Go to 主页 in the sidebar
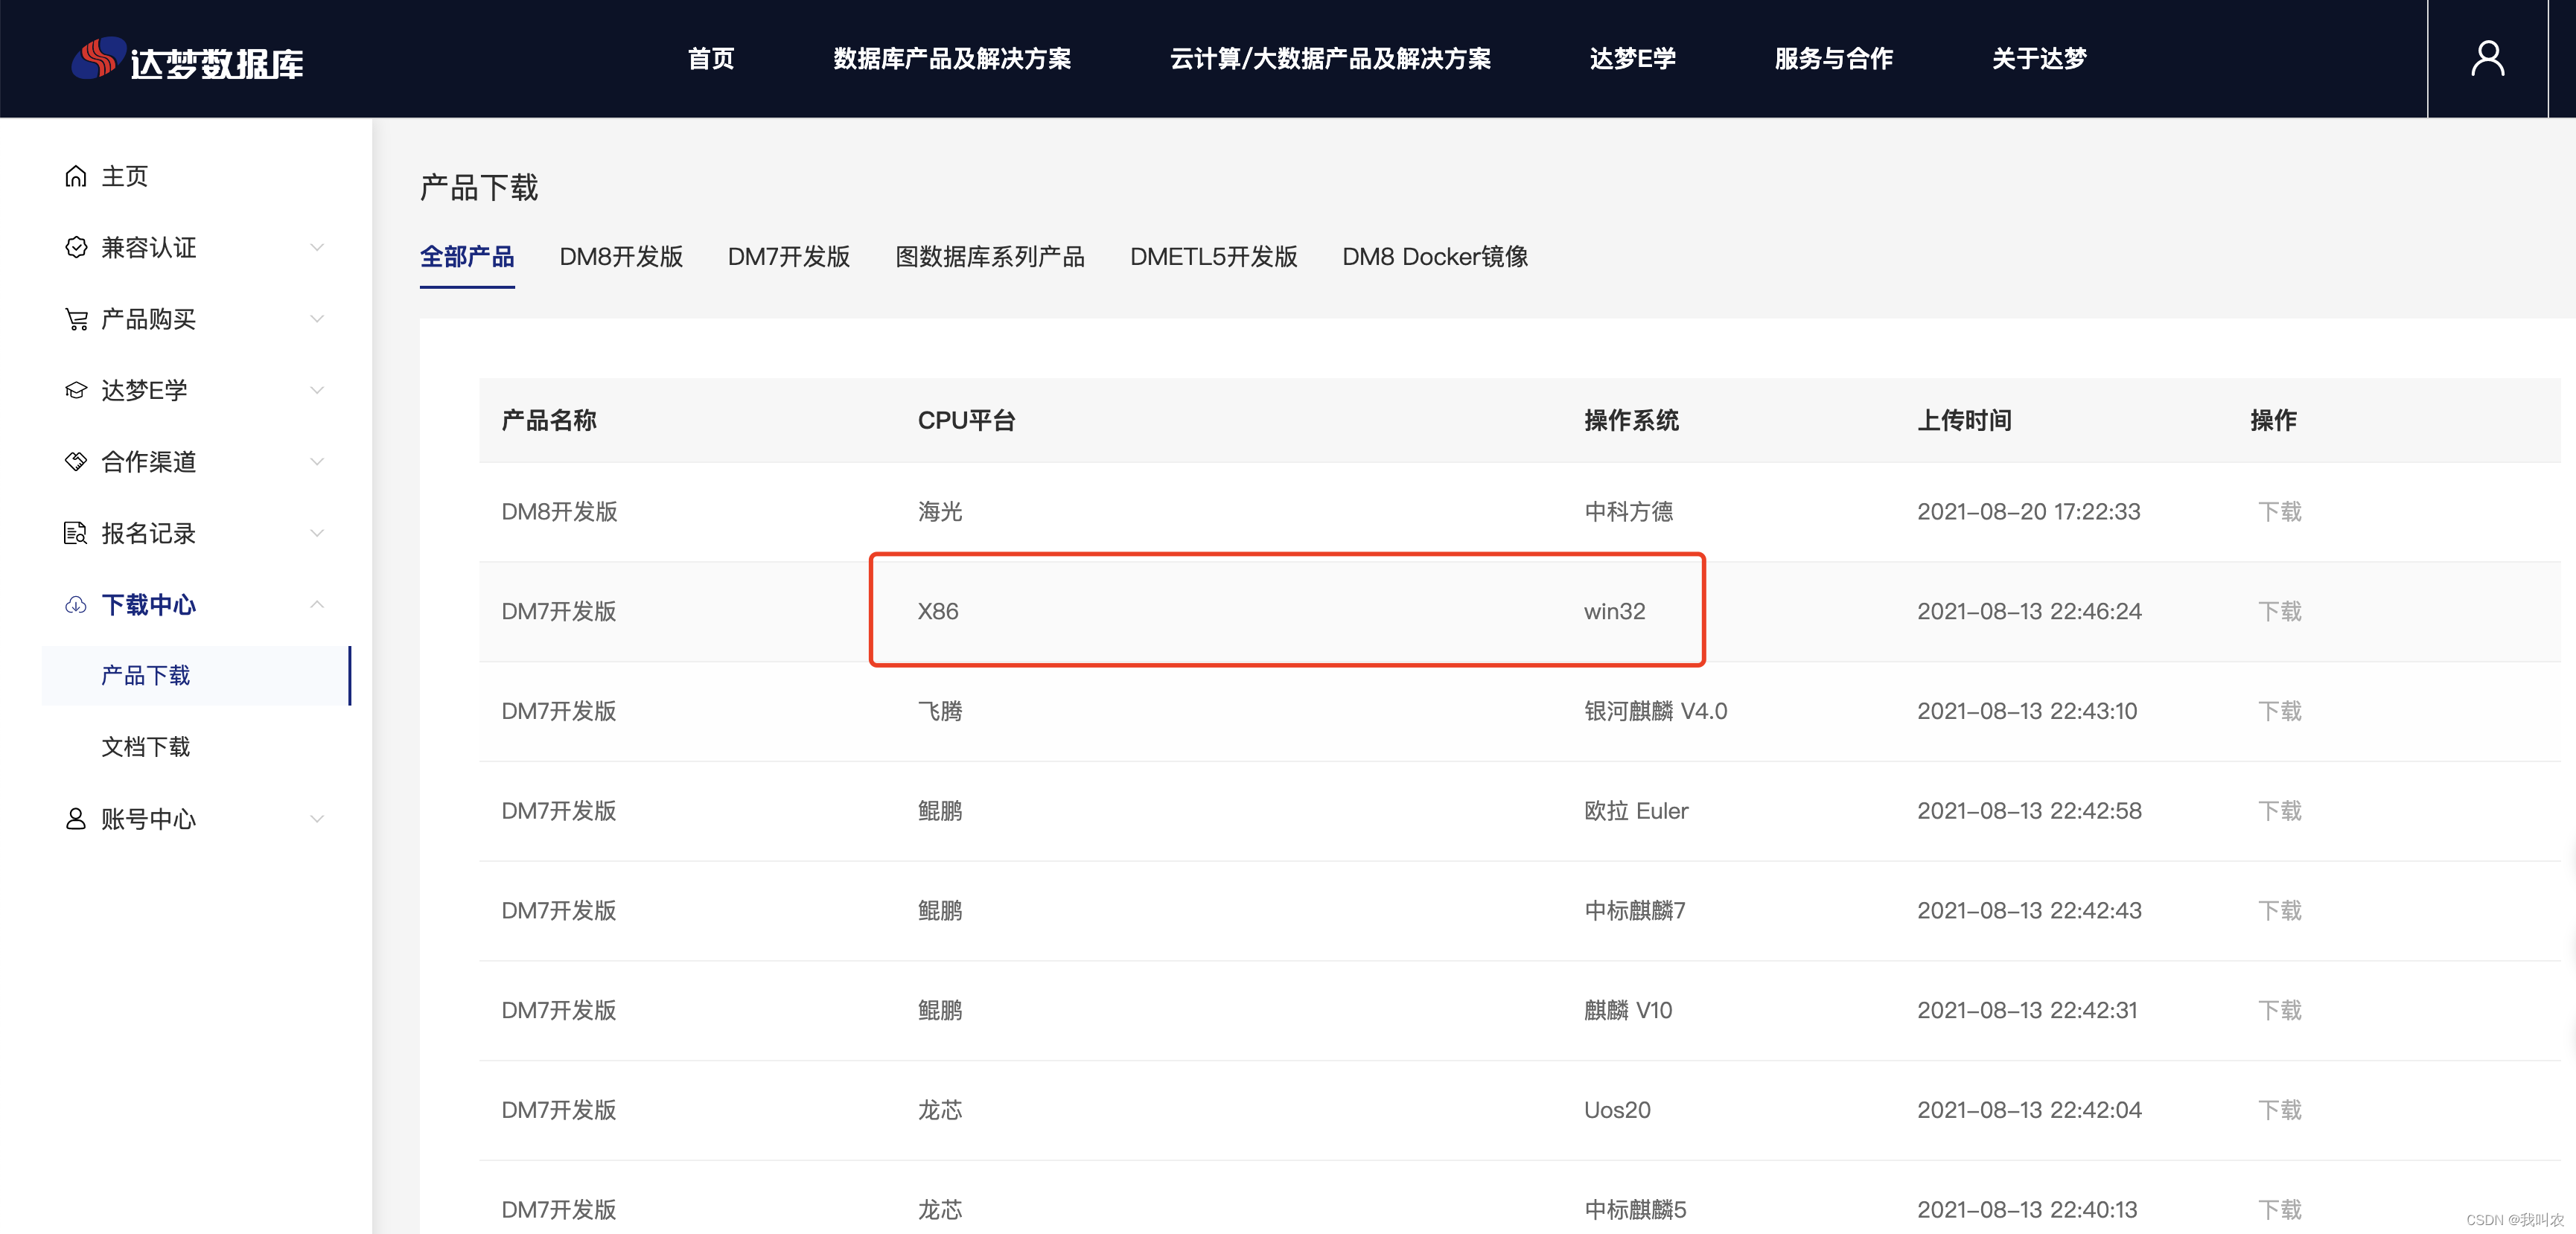This screenshot has height=1234, width=2576. coord(124,176)
